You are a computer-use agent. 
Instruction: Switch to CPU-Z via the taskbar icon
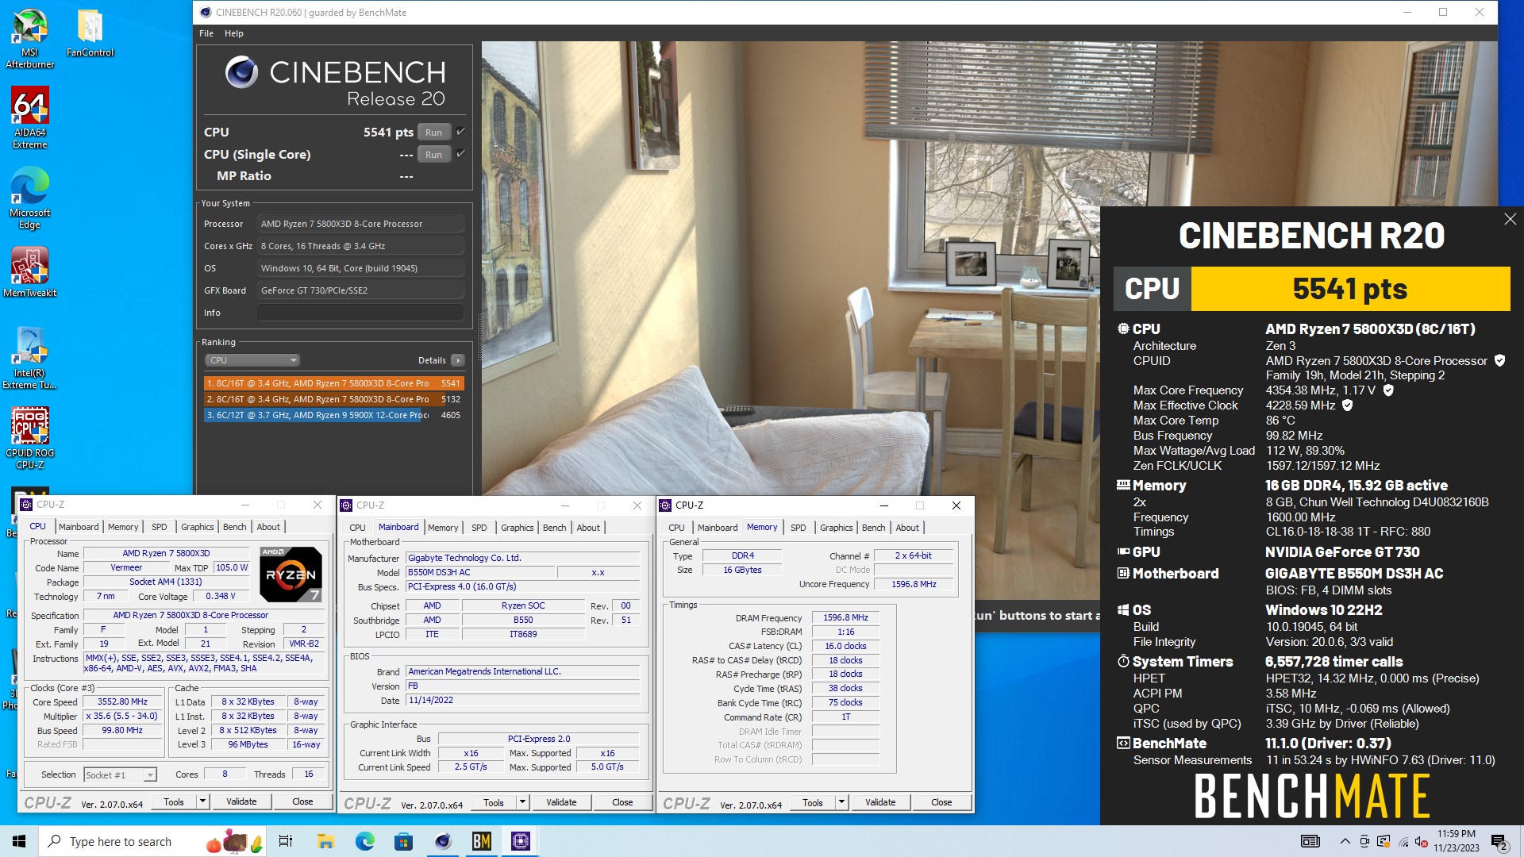(521, 841)
